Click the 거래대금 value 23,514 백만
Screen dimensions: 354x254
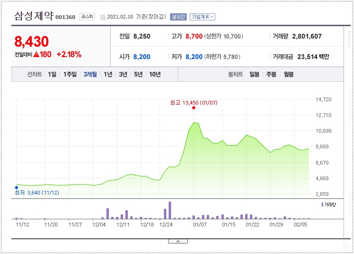click(x=313, y=57)
